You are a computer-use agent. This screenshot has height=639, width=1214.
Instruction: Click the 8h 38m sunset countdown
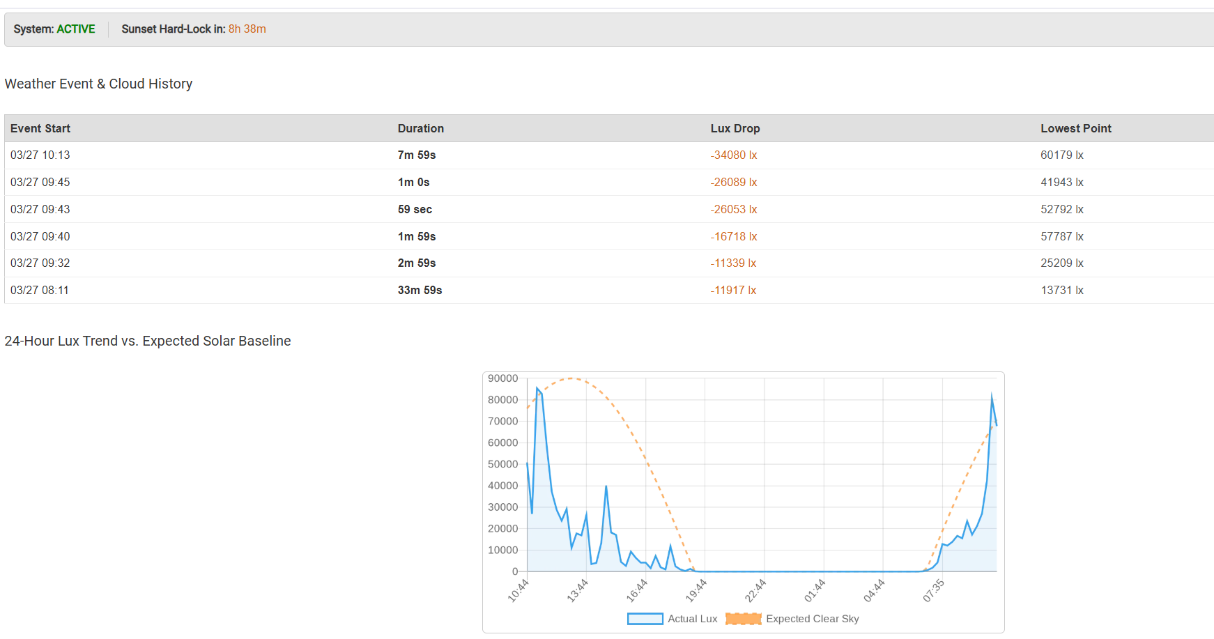[247, 29]
